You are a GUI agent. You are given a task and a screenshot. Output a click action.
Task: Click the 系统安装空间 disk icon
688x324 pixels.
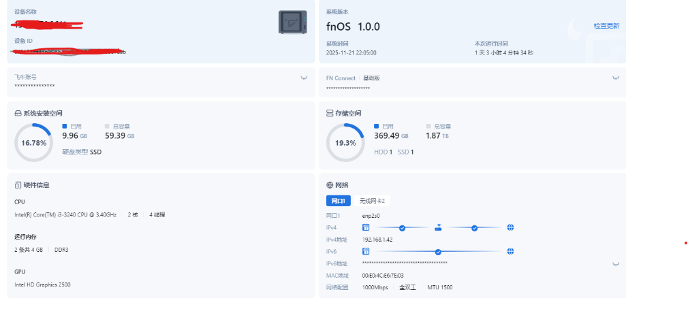[18, 113]
